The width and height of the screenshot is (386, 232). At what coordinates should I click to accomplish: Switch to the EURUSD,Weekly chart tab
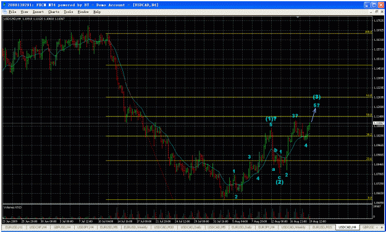136,227
